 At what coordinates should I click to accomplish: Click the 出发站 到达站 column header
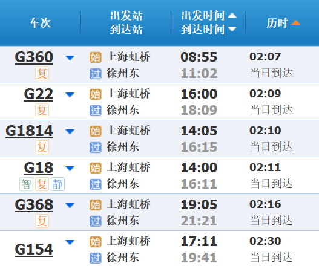coord(127,22)
